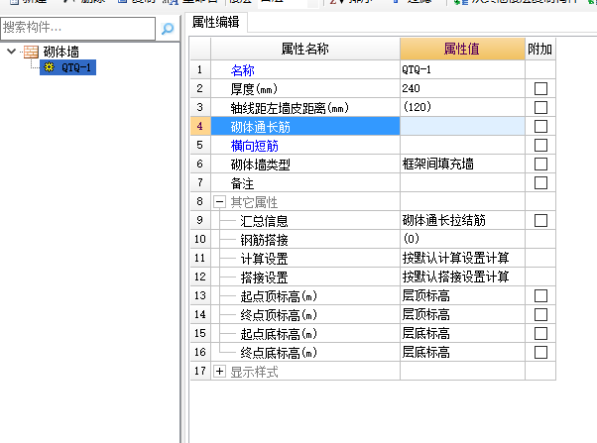Select row number 4 header
Viewport: 597px width, 443px height.
click(200, 126)
